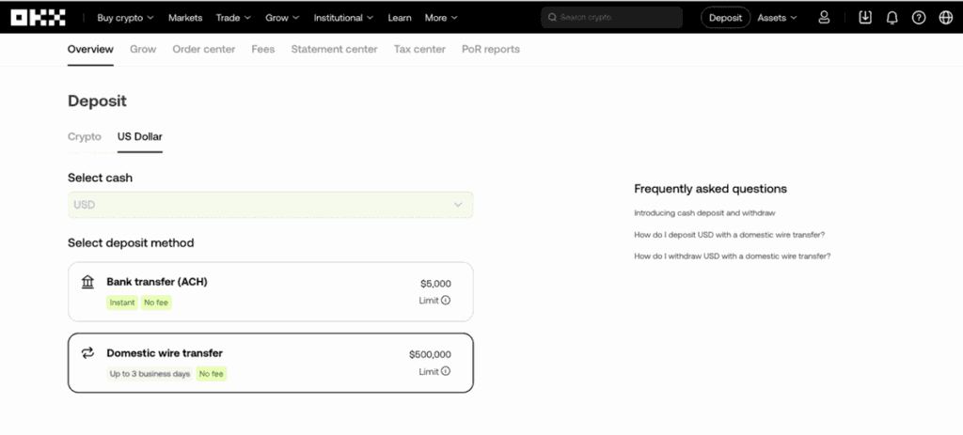Switch to the Grow sub-tab

pyautogui.click(x=143, y=49)
